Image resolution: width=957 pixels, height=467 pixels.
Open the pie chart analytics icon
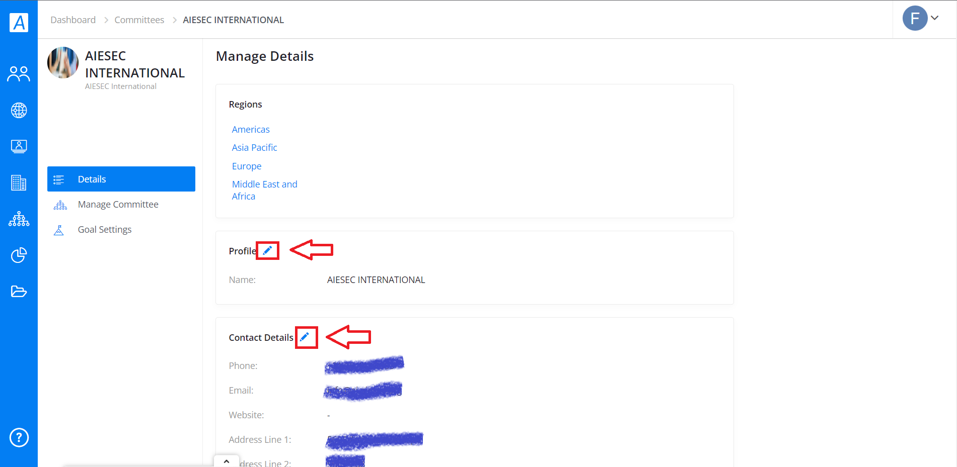click(x=19, y=255)
